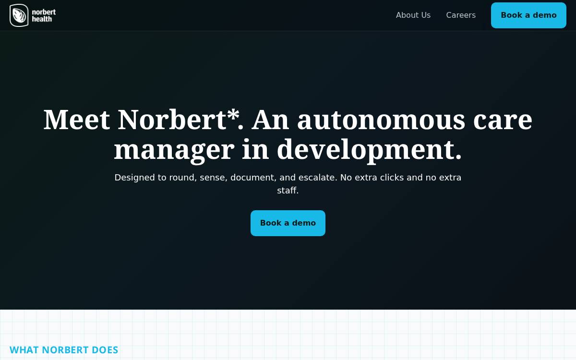
Task: Open the About Us page
Action: [x=413, y=15]
